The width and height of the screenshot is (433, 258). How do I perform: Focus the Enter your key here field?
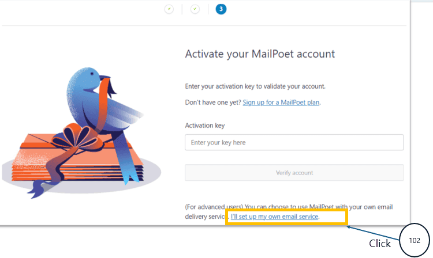click(294, 142)
